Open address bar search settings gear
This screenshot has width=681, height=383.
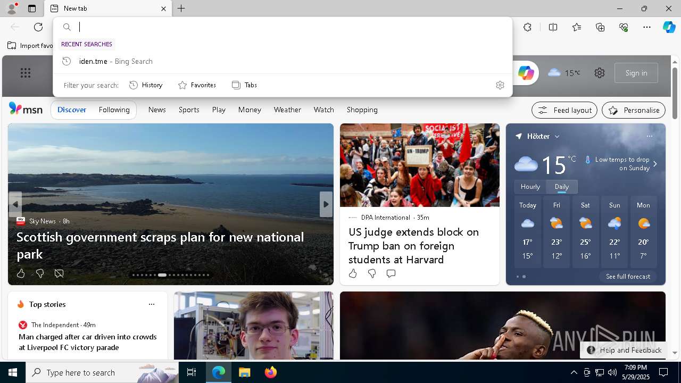tap(500, 85)
